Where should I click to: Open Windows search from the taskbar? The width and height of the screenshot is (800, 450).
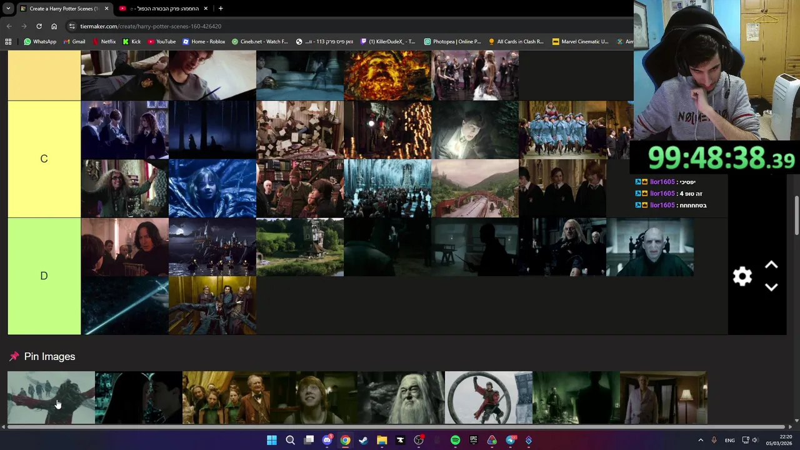coord(290,440)
